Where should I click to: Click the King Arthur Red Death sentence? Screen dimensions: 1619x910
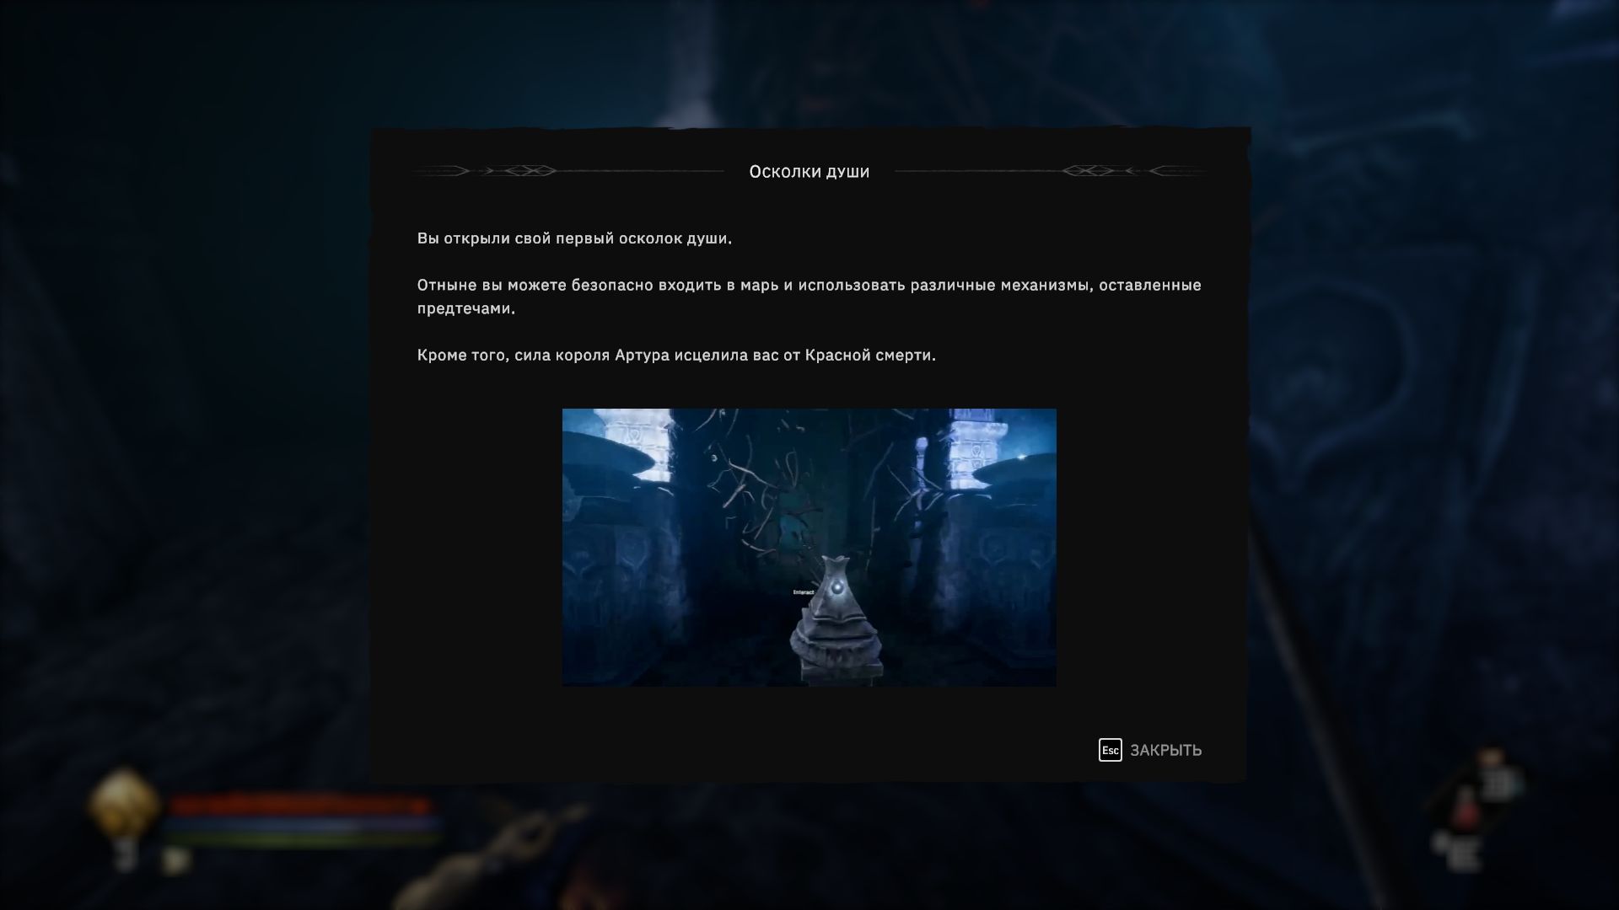(676, 356)
